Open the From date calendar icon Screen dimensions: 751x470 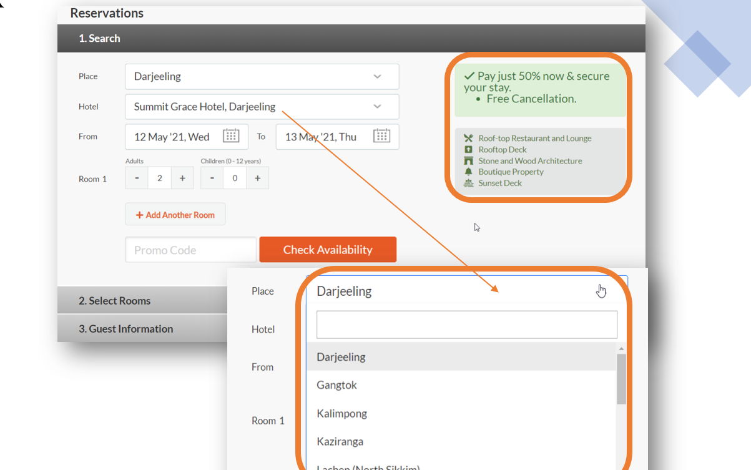(x=231, y=136)
